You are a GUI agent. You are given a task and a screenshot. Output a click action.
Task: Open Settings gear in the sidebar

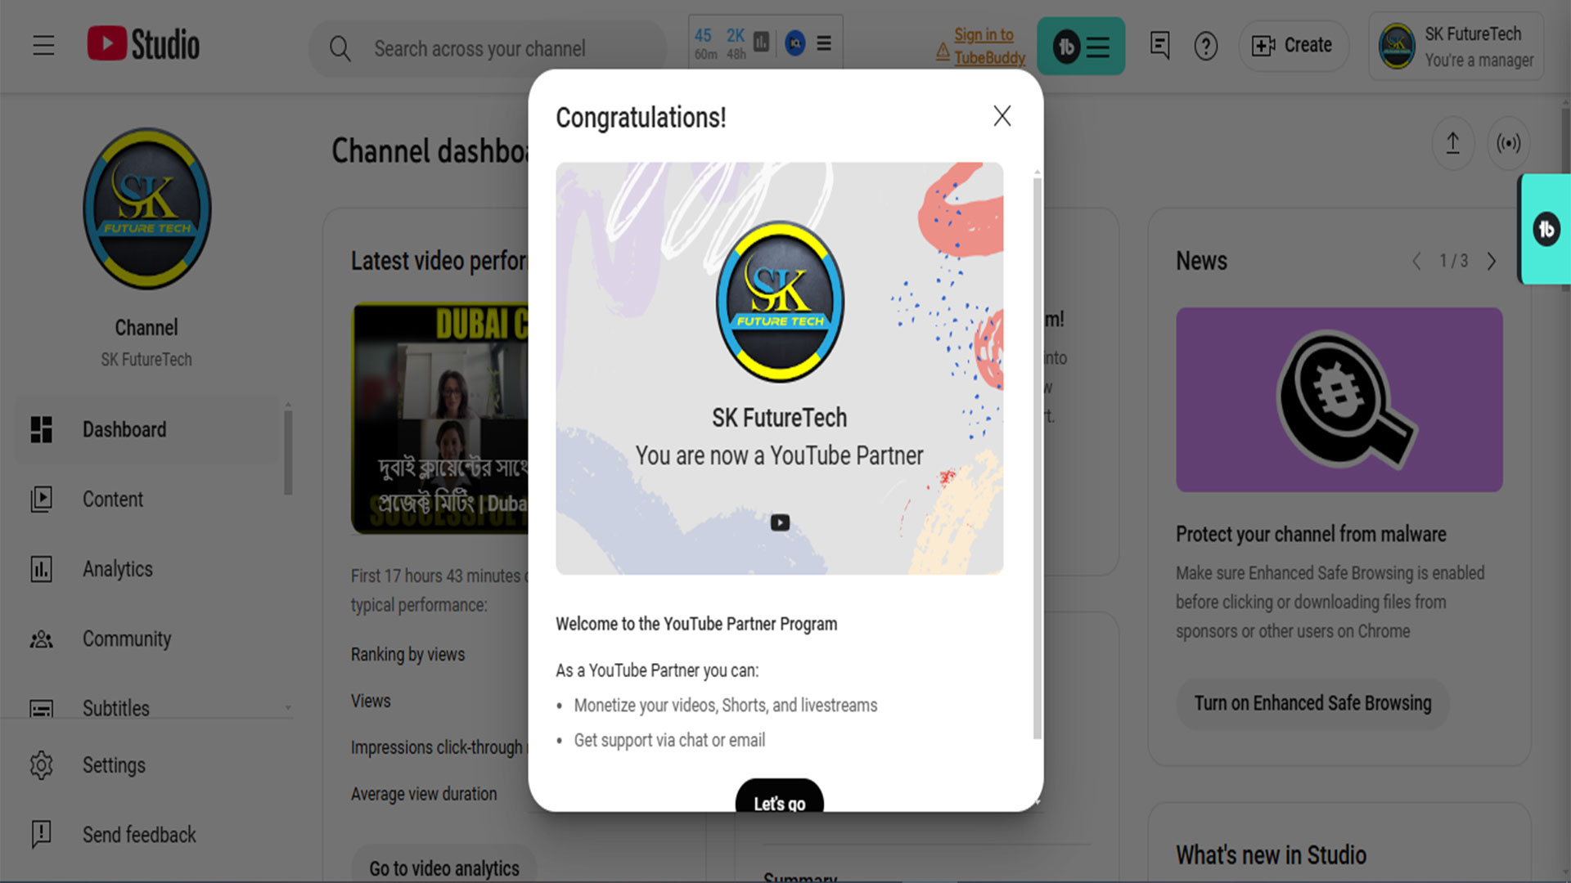tap(41, 765)
